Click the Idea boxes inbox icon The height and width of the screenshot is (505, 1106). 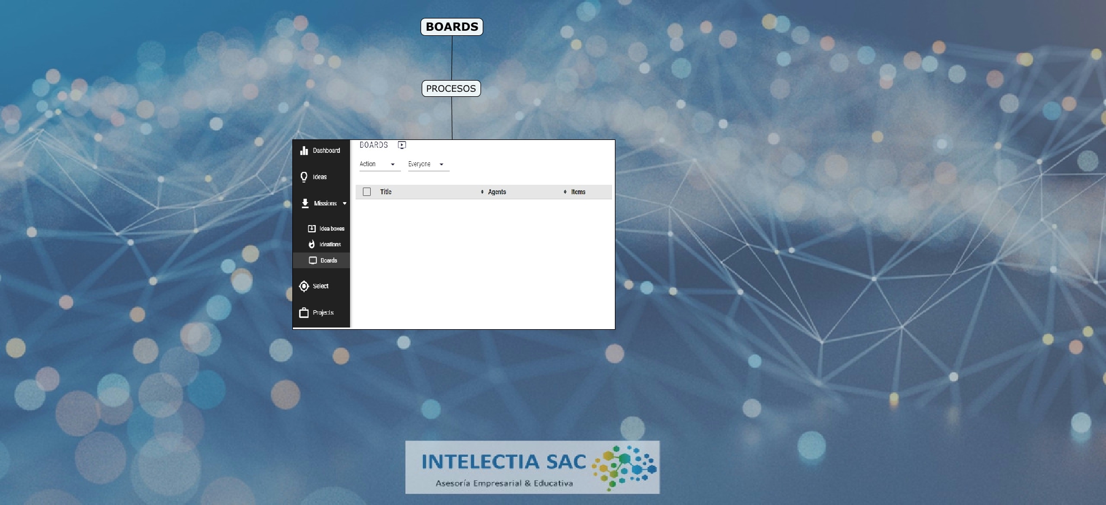(312, 228)
